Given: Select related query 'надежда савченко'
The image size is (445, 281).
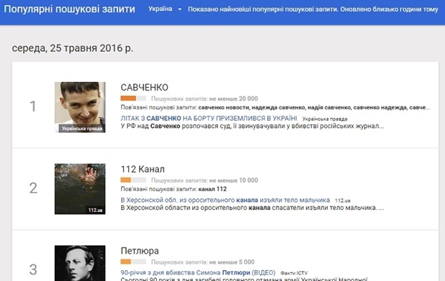Looking at the screenshot, I should pyautogui.click(x=278, y=107).
